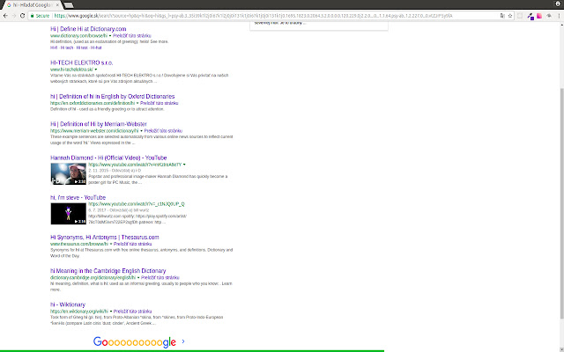Open 'Hi | Define Hi at Dictionary.com' result

pyautogui.click(x=88, y=29)
